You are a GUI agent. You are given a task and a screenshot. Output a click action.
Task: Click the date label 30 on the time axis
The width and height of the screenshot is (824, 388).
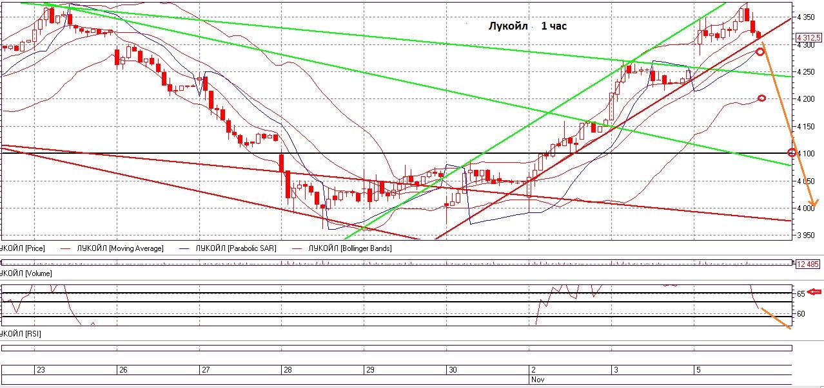[x=453, y=370]
